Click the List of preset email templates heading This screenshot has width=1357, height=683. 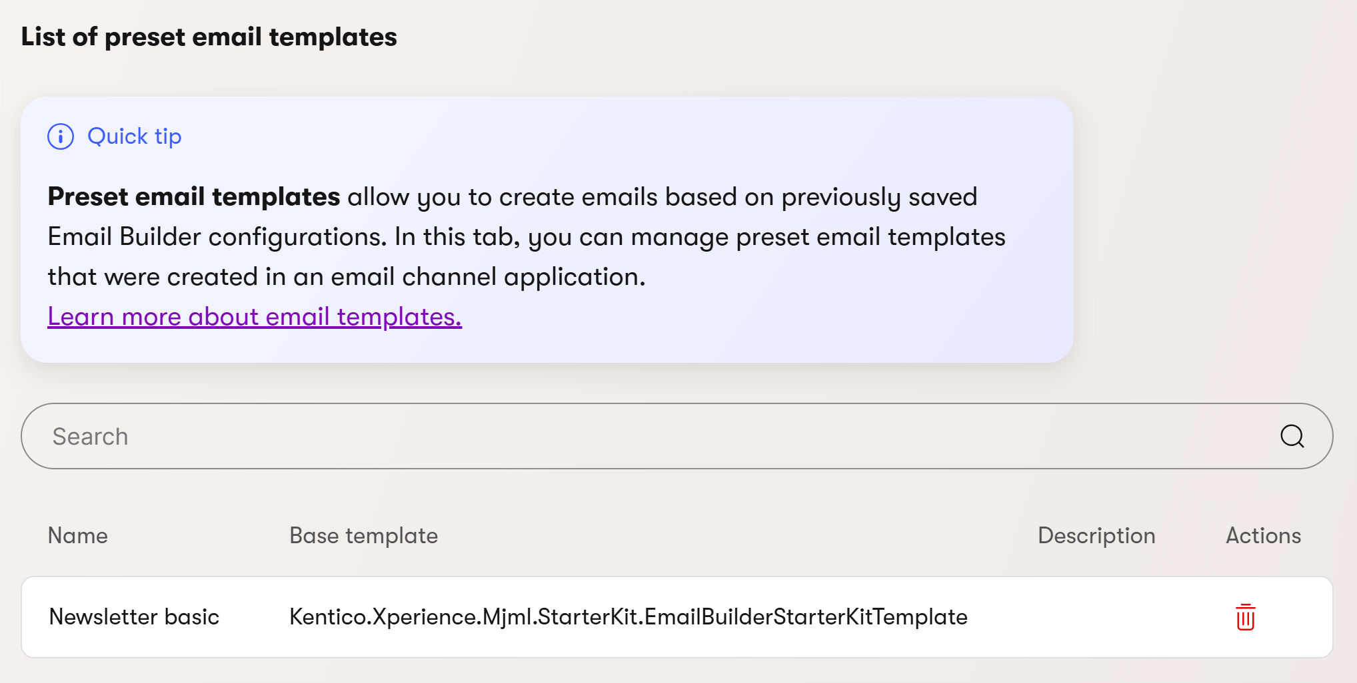[209, 37]
